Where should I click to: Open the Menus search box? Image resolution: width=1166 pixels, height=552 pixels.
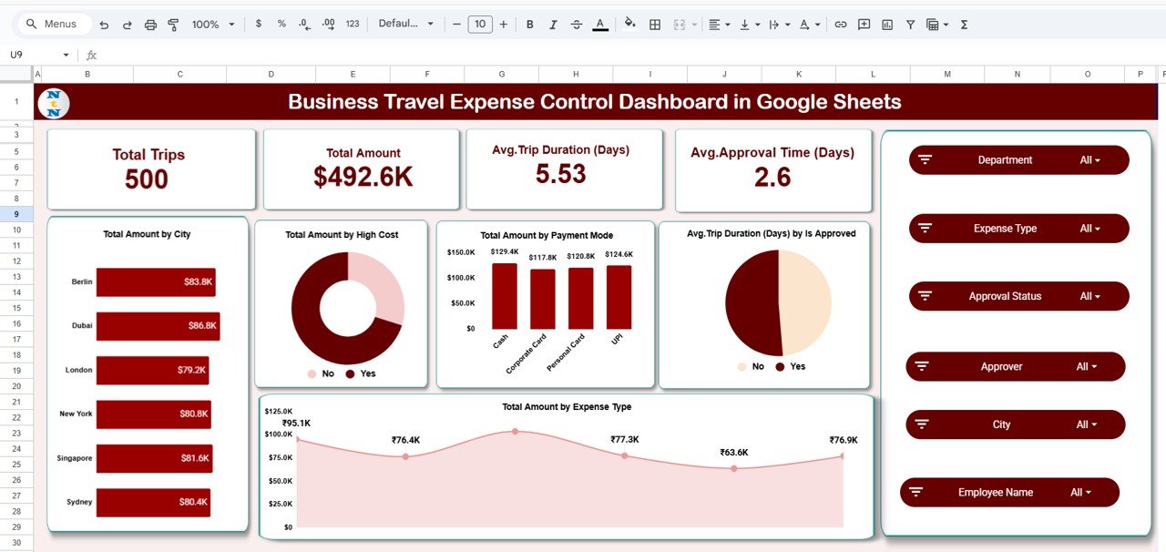[x=55, y=25]
